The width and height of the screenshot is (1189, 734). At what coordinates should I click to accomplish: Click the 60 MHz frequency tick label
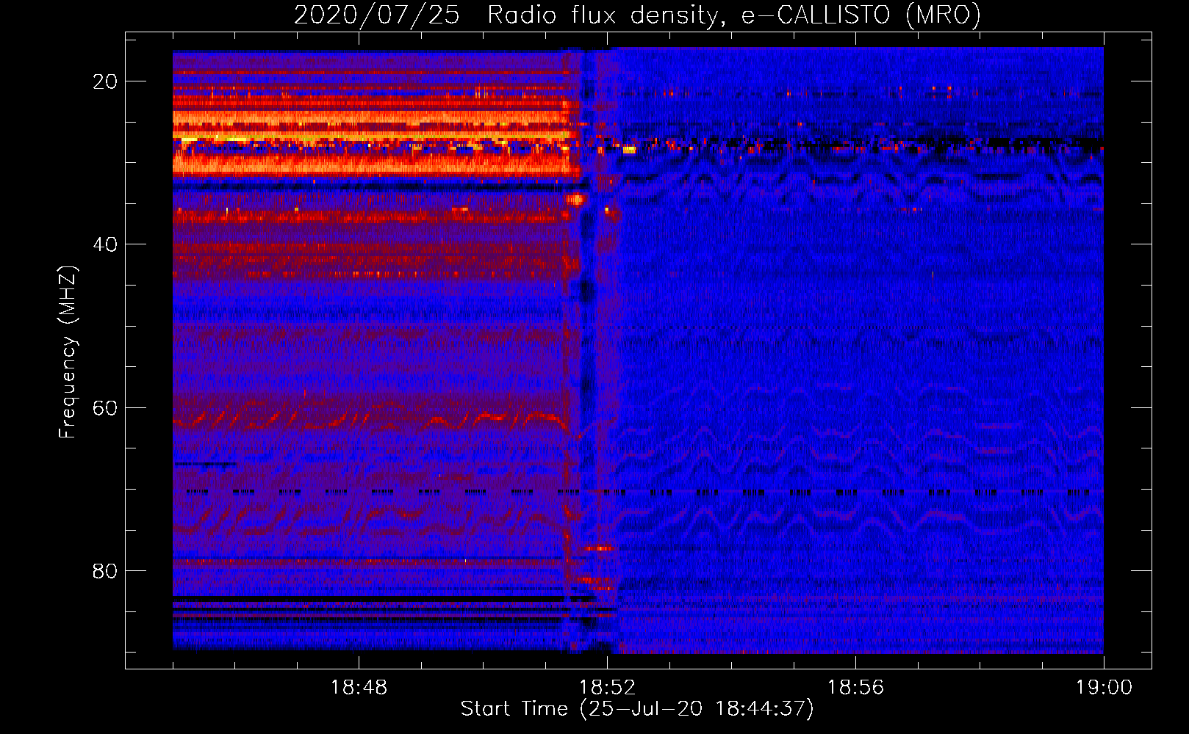[x=105, y=407]
